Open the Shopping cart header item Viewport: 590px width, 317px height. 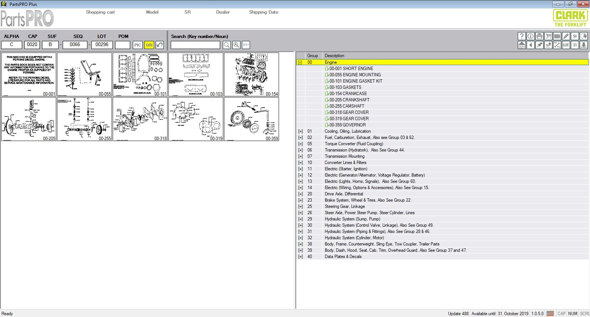click(x=100, y=12)
